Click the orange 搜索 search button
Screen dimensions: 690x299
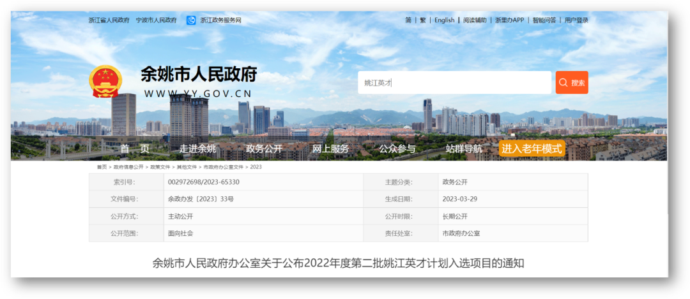click(571, 83)
